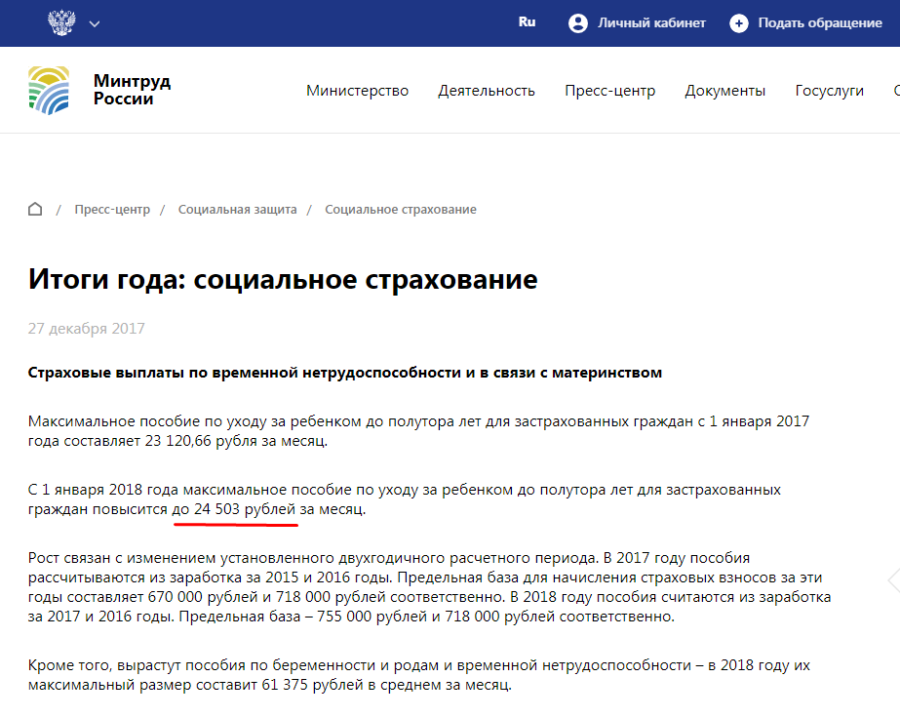Expand the chevron dropdown beside the emblem
The width and height of the screenshot is (900, 717).
point(95,23)
